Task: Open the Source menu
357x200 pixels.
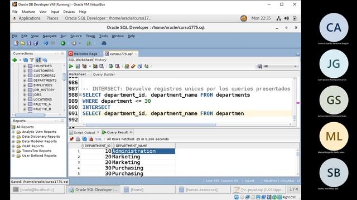Action: click(x=76, y=36)
